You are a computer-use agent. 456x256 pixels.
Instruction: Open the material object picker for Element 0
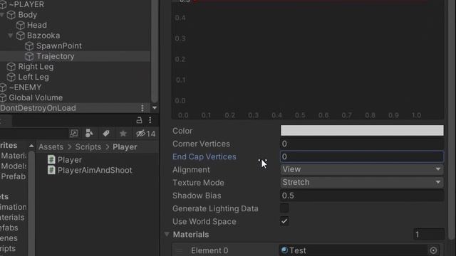coord(433,250)
